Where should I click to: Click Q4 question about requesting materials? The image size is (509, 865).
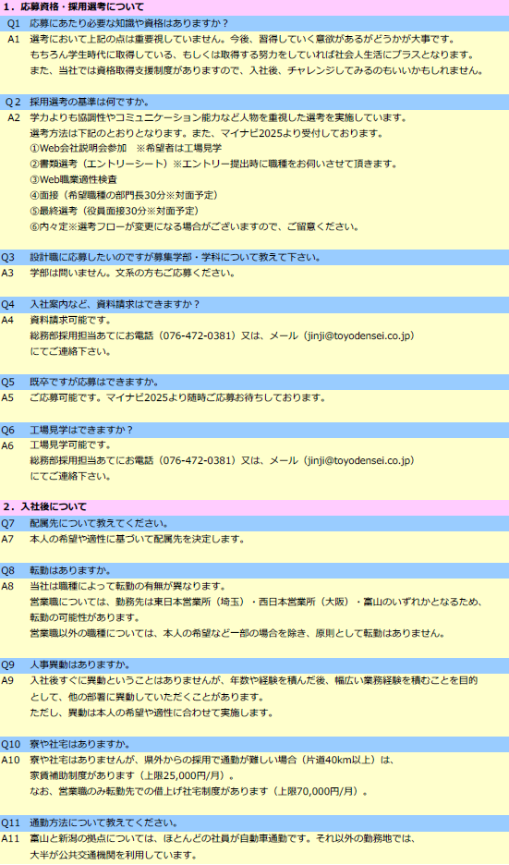[254, 305]
